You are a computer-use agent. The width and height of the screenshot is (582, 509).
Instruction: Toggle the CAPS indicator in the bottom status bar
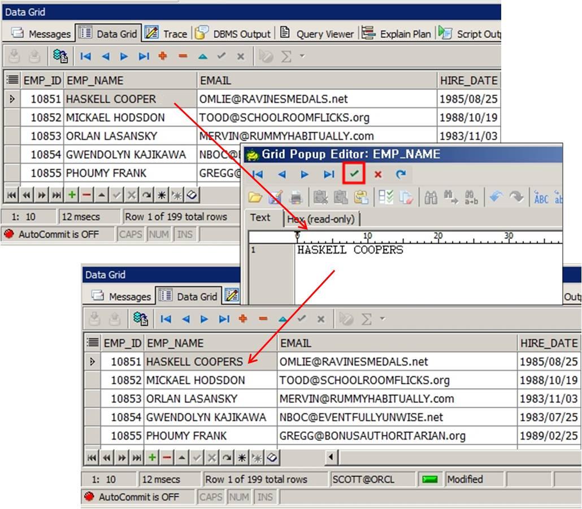pyautogui.click(x=211, y=497)
